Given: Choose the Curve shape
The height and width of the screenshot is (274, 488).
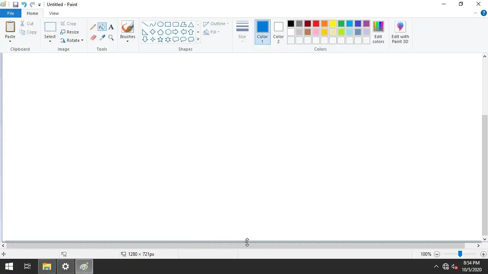Looking at the screenshot, I should tap(152, 24).
